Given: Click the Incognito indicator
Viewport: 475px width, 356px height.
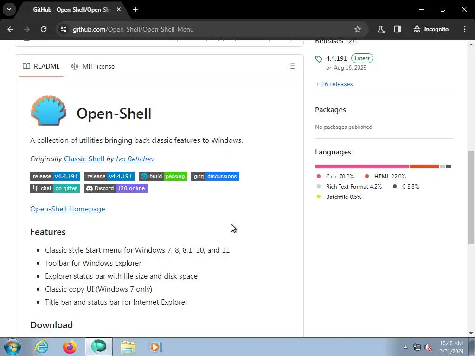Looking at the screenshot, I should click(431, 29).
